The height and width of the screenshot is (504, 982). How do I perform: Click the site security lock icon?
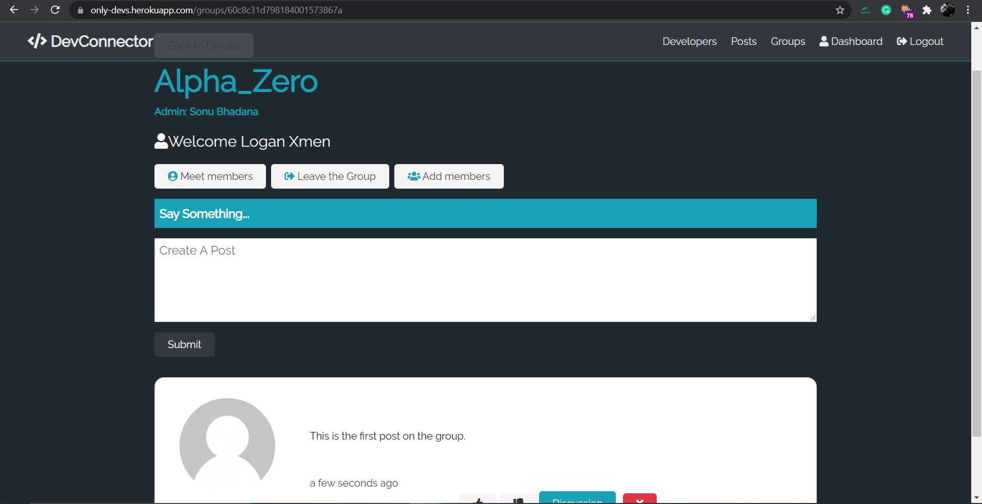80,10
